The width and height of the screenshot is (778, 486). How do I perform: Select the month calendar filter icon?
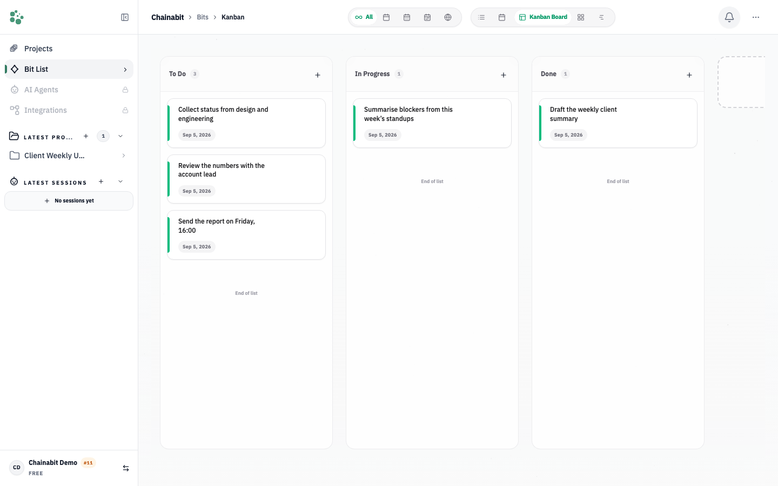coord(427,17)
